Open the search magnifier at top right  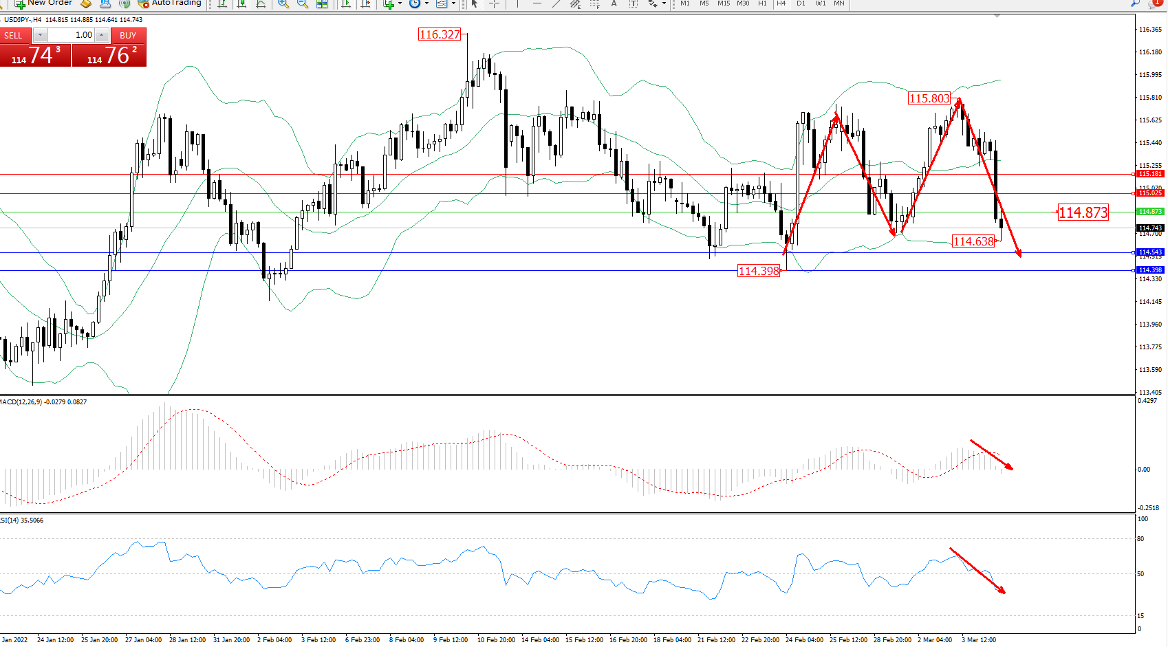coord(1135,3)
